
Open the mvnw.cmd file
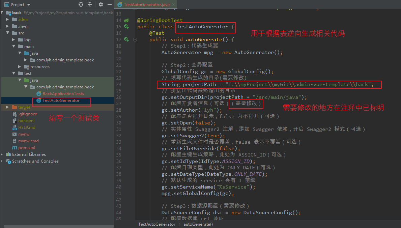[28, 141]
